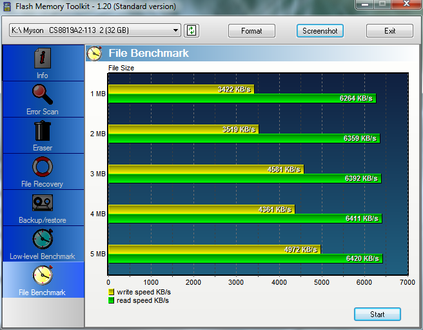The height and width of the screenshot is (330, 423).
Task: Open the Info panel icon
Action: (43, 58)
